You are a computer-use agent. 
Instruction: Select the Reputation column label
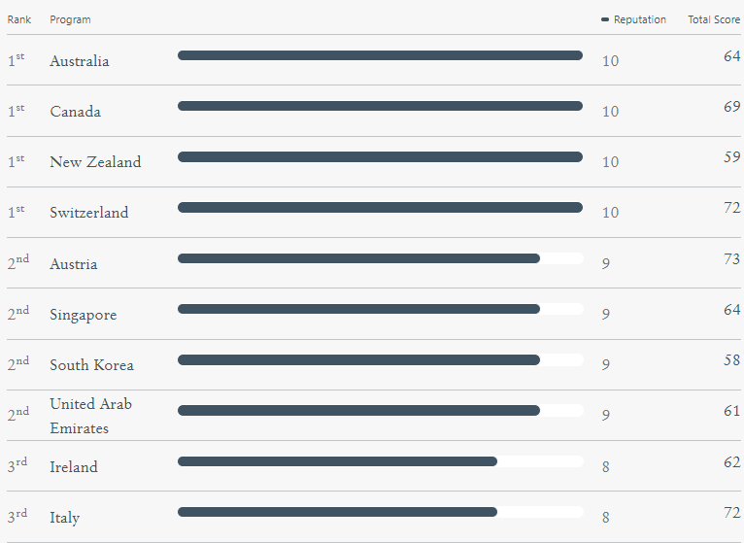tap(640, 19)
